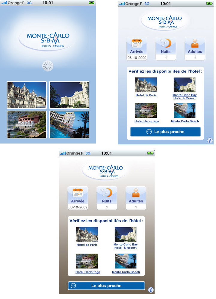Tap the Adultes person icon on blue screen
The height and width of the screenshot is (299, 216).
tap(195, 43)
